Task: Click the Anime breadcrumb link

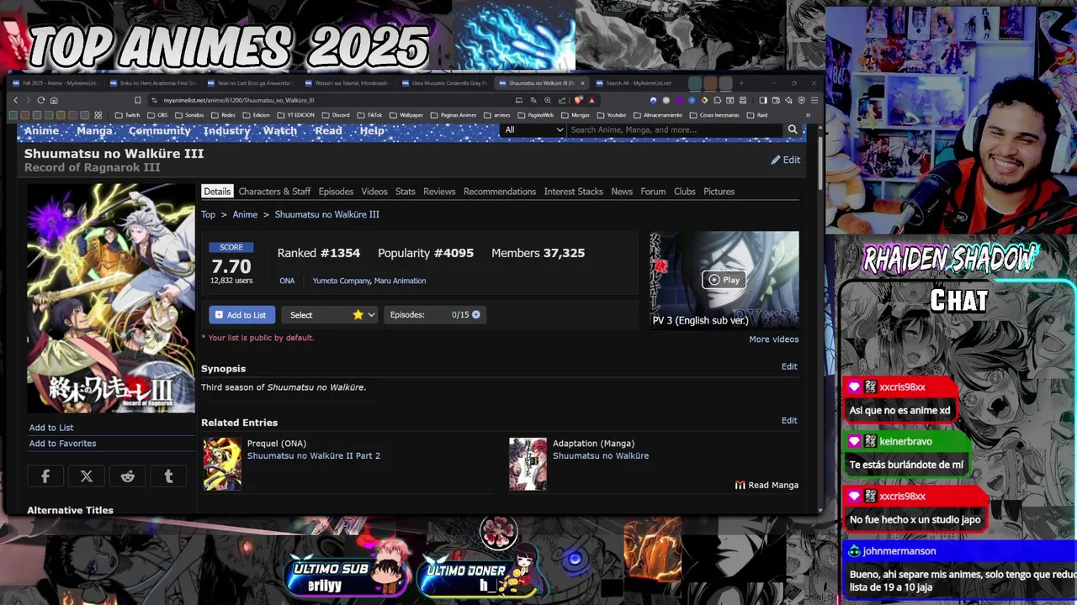Action: tap(245, 214)
